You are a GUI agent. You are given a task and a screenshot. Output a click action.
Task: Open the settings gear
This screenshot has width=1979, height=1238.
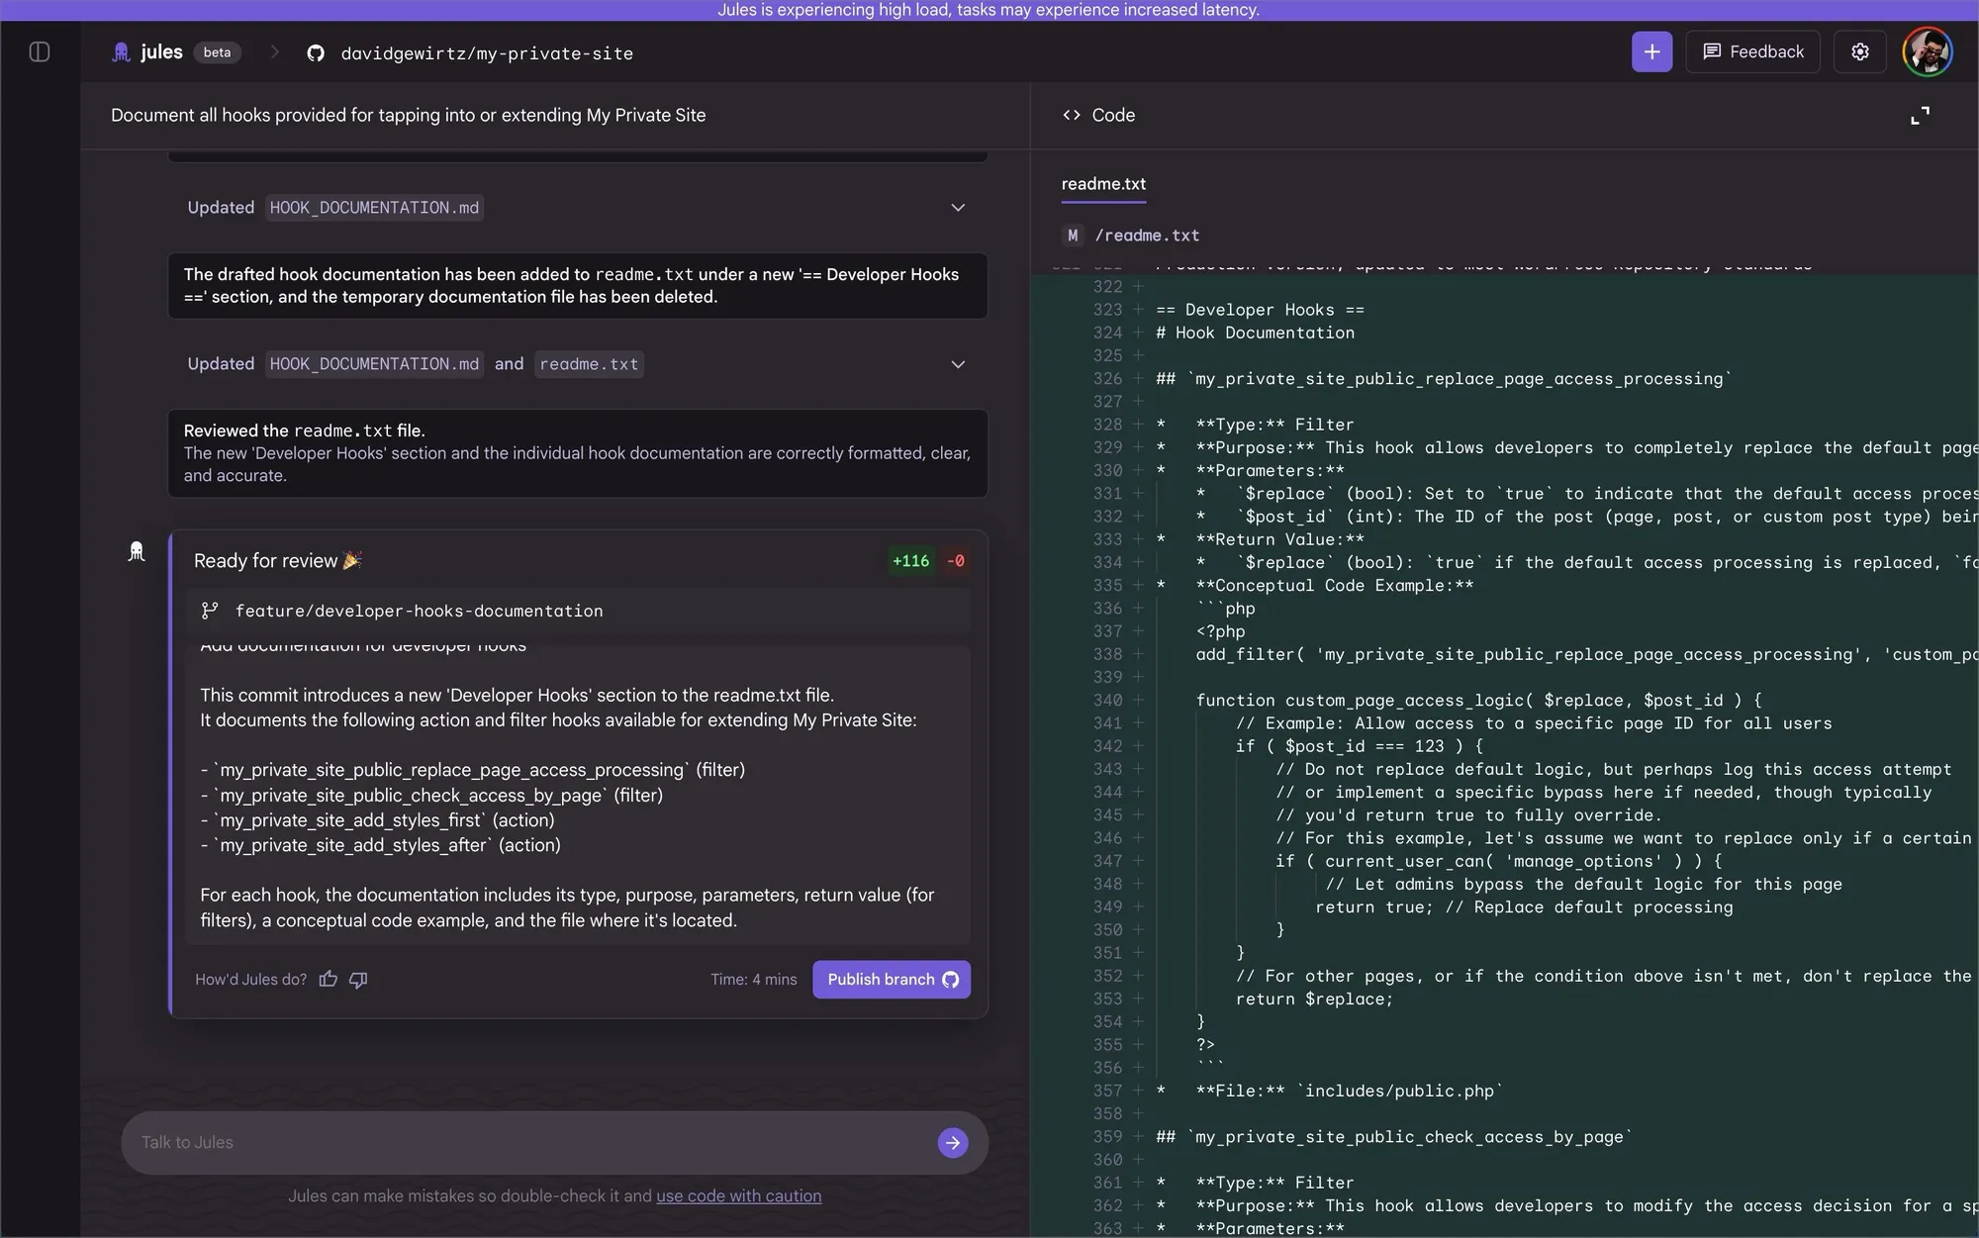click(x=1859, y=51)
